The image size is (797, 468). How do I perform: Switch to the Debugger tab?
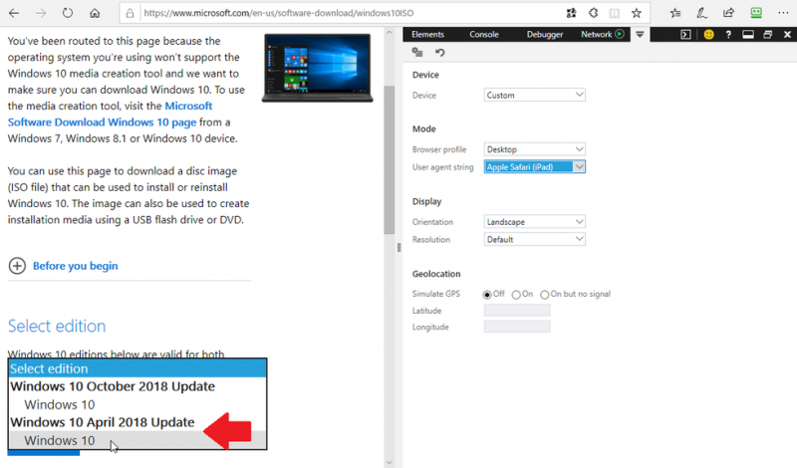(x=545, y=35)
